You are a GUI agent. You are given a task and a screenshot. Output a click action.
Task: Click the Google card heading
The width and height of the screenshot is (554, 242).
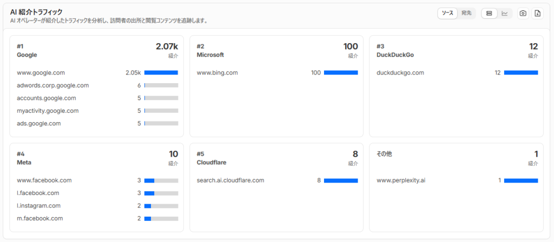27,55
